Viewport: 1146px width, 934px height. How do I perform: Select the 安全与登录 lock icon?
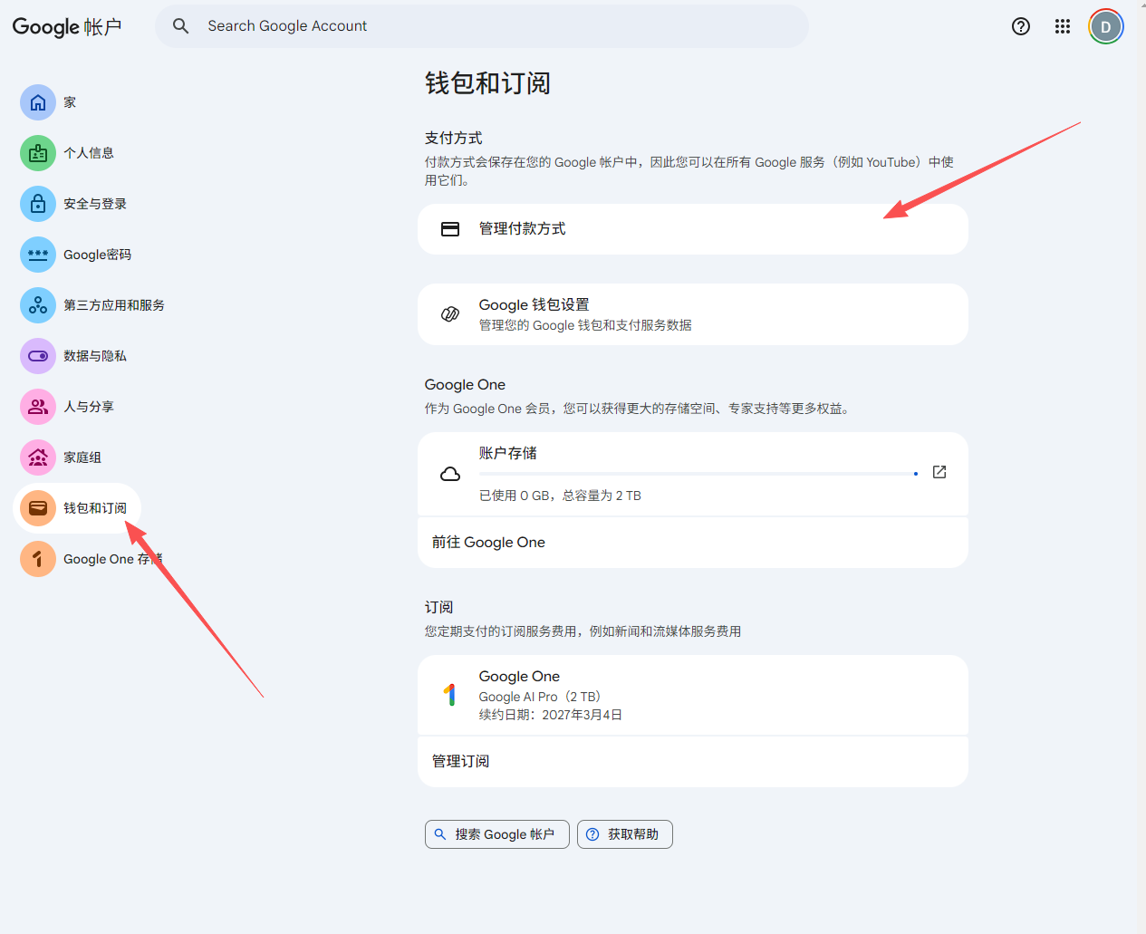pyautogui.click(x=38, y=204)
